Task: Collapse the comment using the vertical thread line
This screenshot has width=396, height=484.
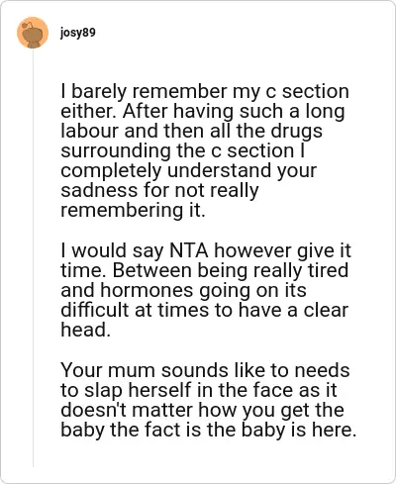Action: 33,257
